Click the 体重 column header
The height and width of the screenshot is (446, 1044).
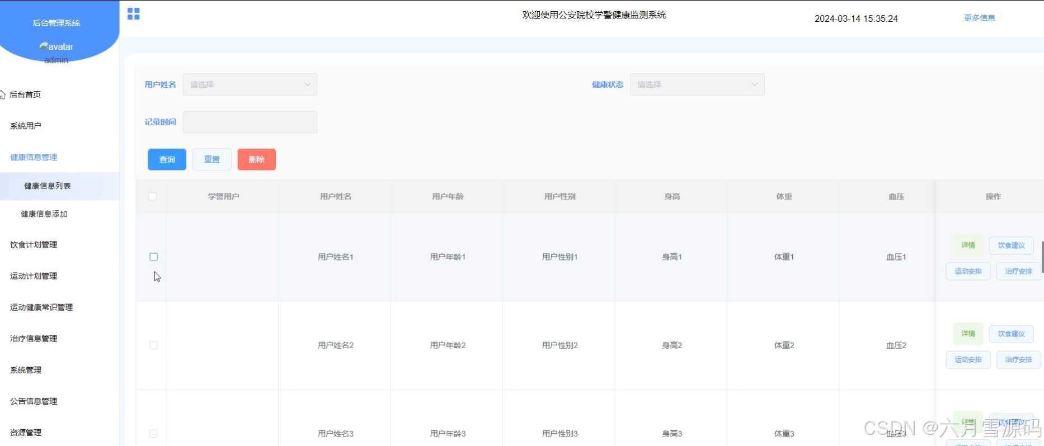784,196
